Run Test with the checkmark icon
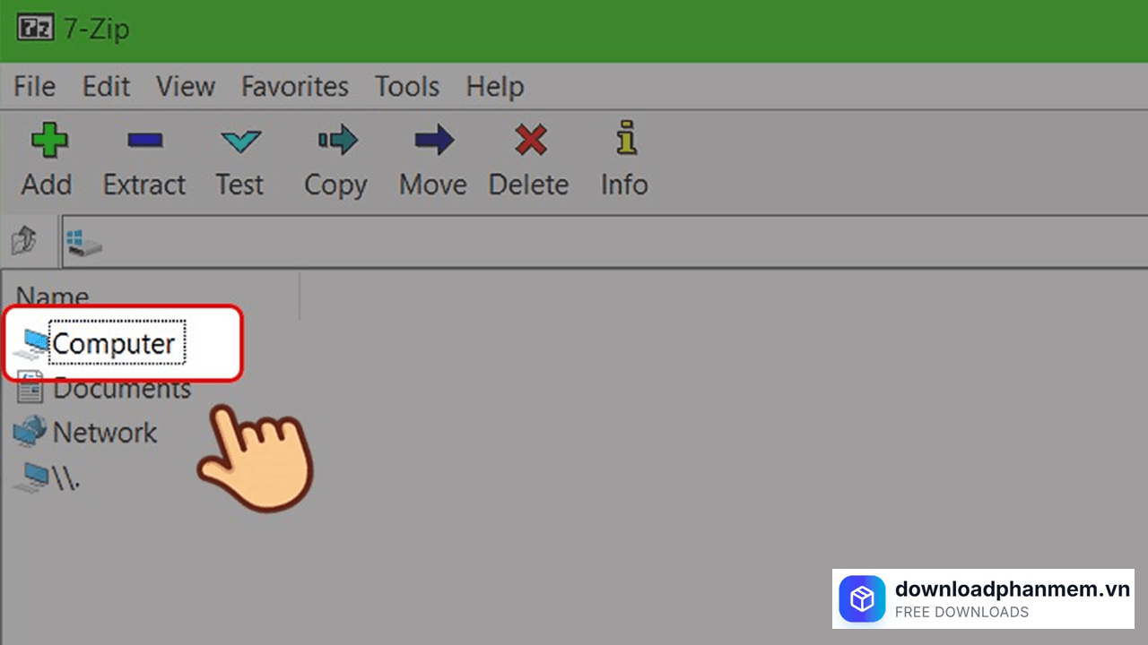 [240, 141]
